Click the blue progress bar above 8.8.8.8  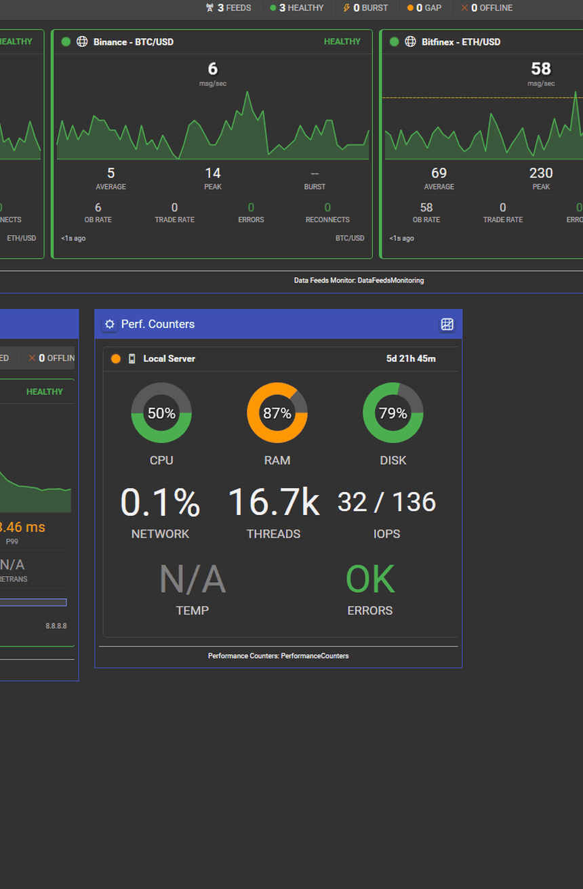(33, 602)
